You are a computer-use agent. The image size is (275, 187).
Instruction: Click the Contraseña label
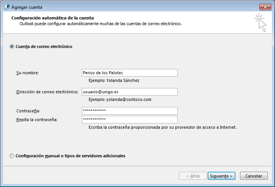point(28,111)
